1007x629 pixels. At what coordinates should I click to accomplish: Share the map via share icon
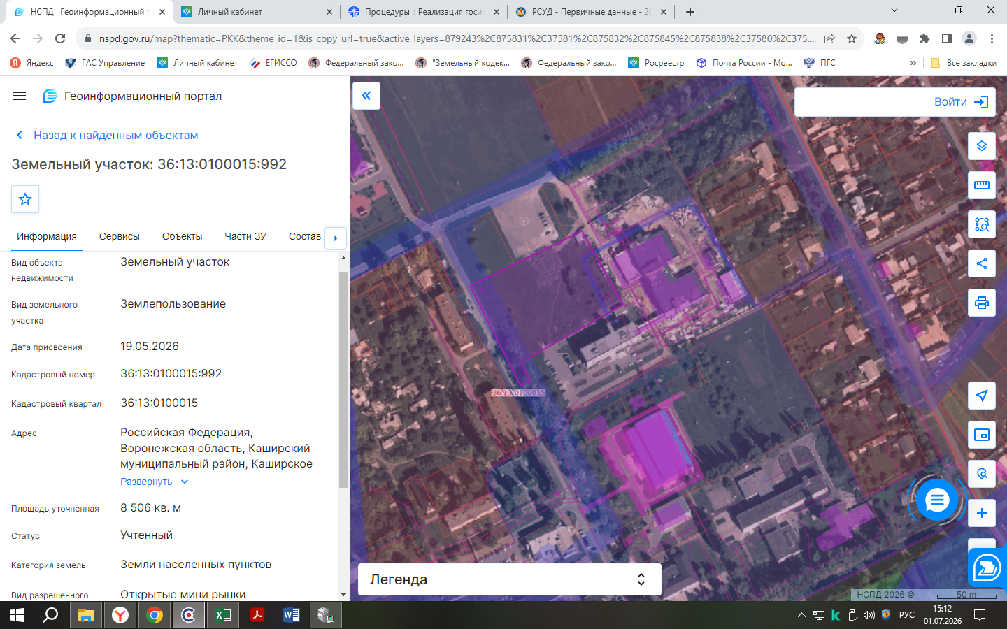tap(982, 263)
